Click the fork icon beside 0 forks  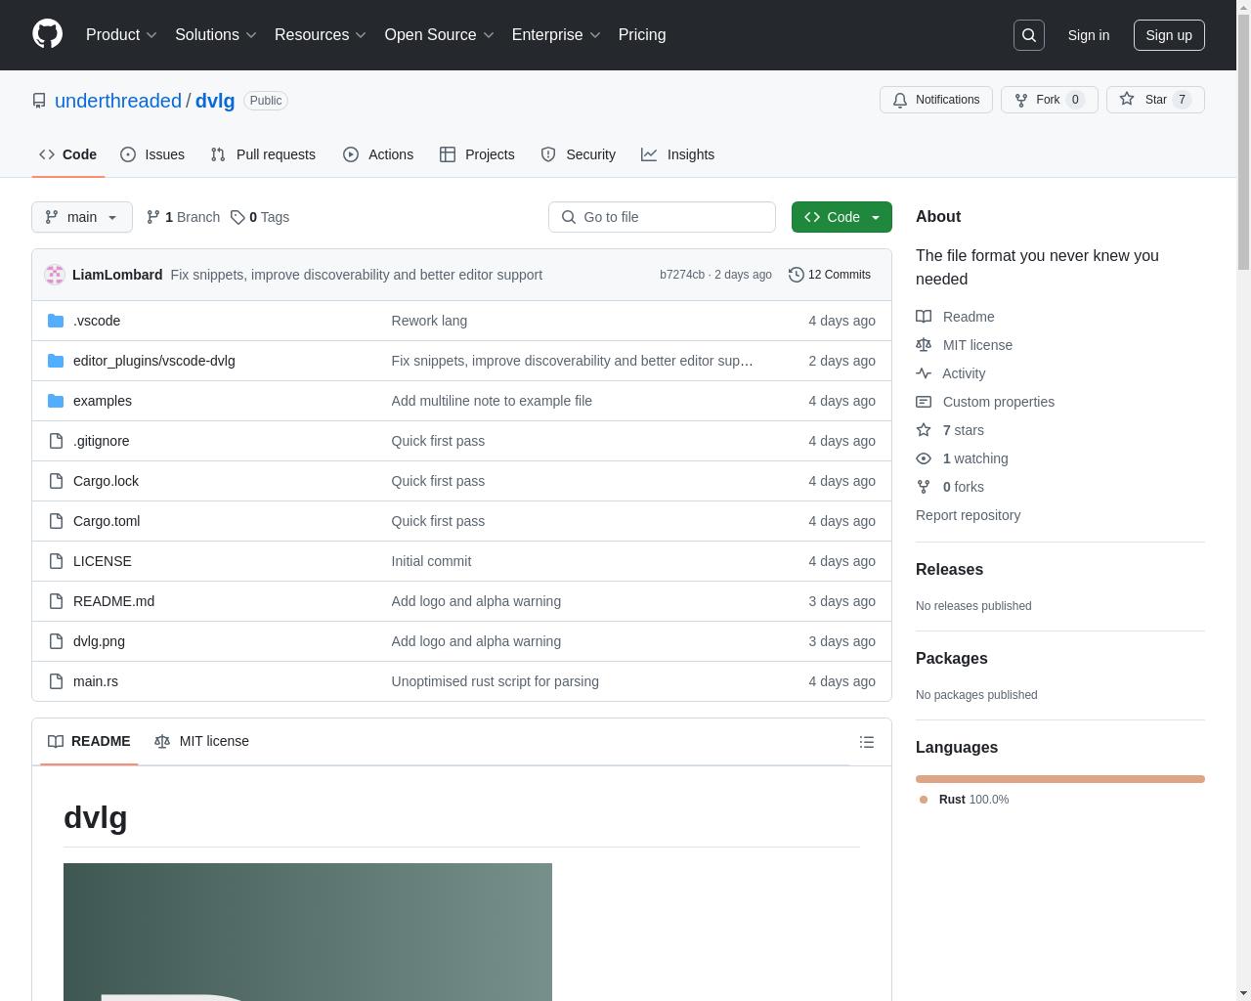[x=924, y=487]
